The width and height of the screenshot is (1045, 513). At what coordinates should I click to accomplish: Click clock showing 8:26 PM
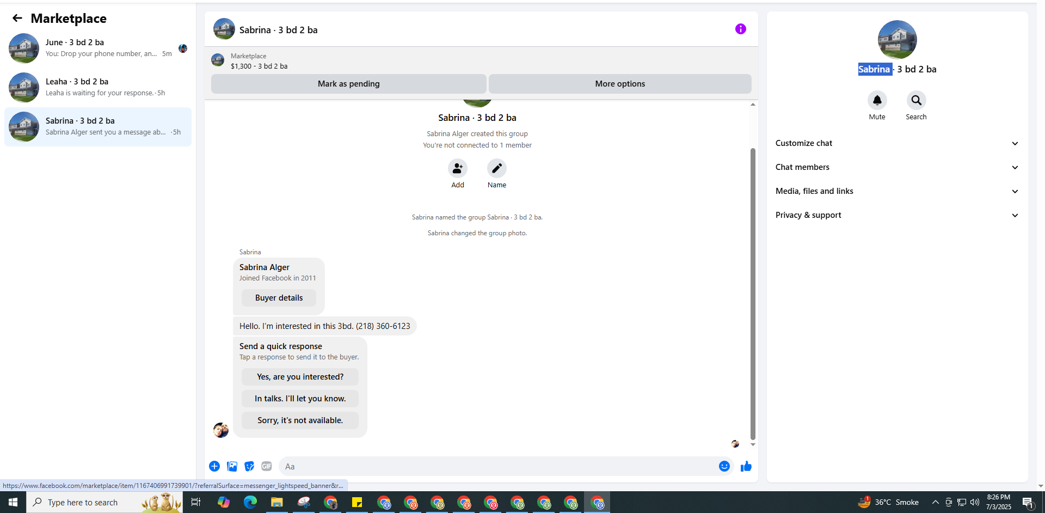[998, 502]
